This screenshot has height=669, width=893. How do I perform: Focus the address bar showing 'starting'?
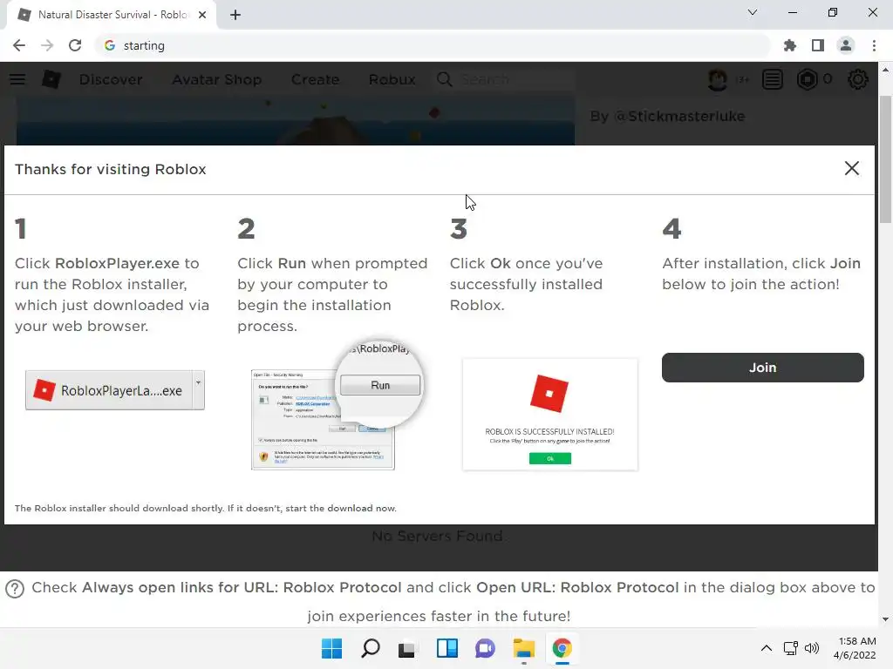[433, 45]
